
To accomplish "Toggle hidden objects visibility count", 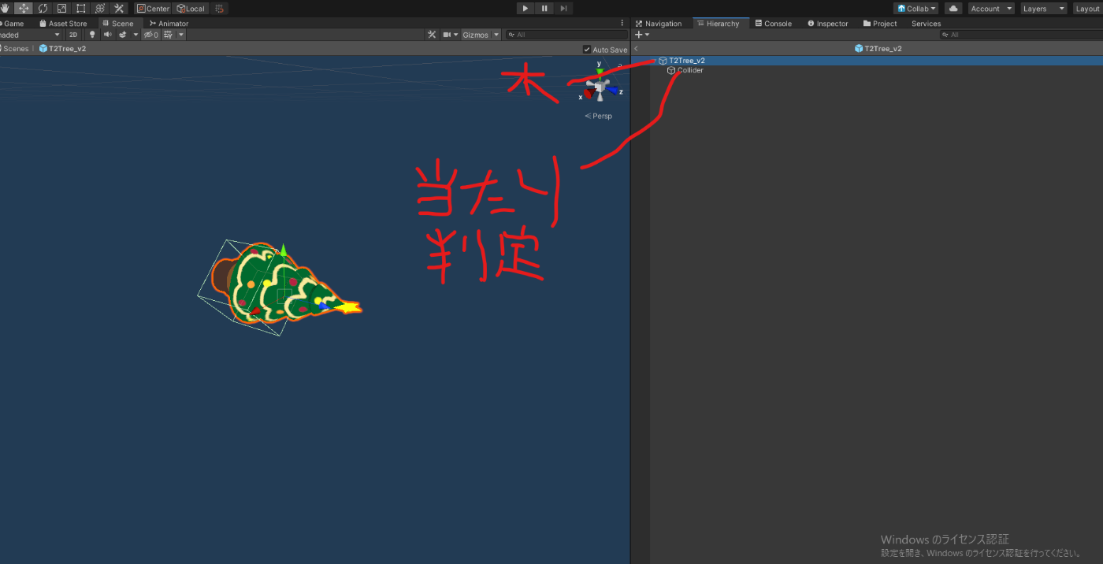I will [x=150, y=35].
